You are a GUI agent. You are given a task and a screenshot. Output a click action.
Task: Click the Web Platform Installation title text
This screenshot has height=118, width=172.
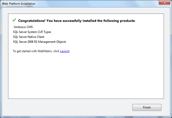point(19,4)
